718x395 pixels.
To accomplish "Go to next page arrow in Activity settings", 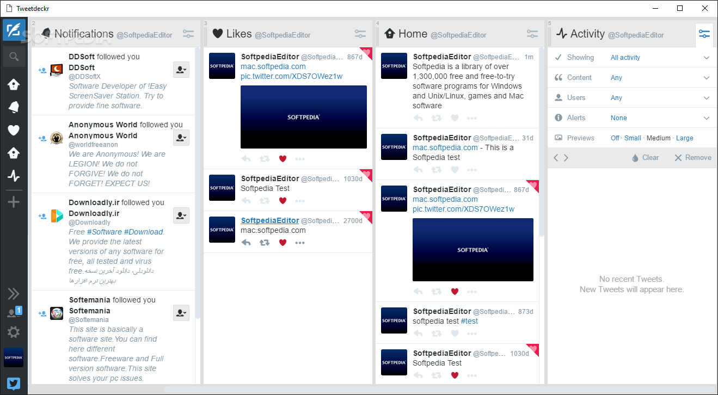I will click(x=566, y=158).
